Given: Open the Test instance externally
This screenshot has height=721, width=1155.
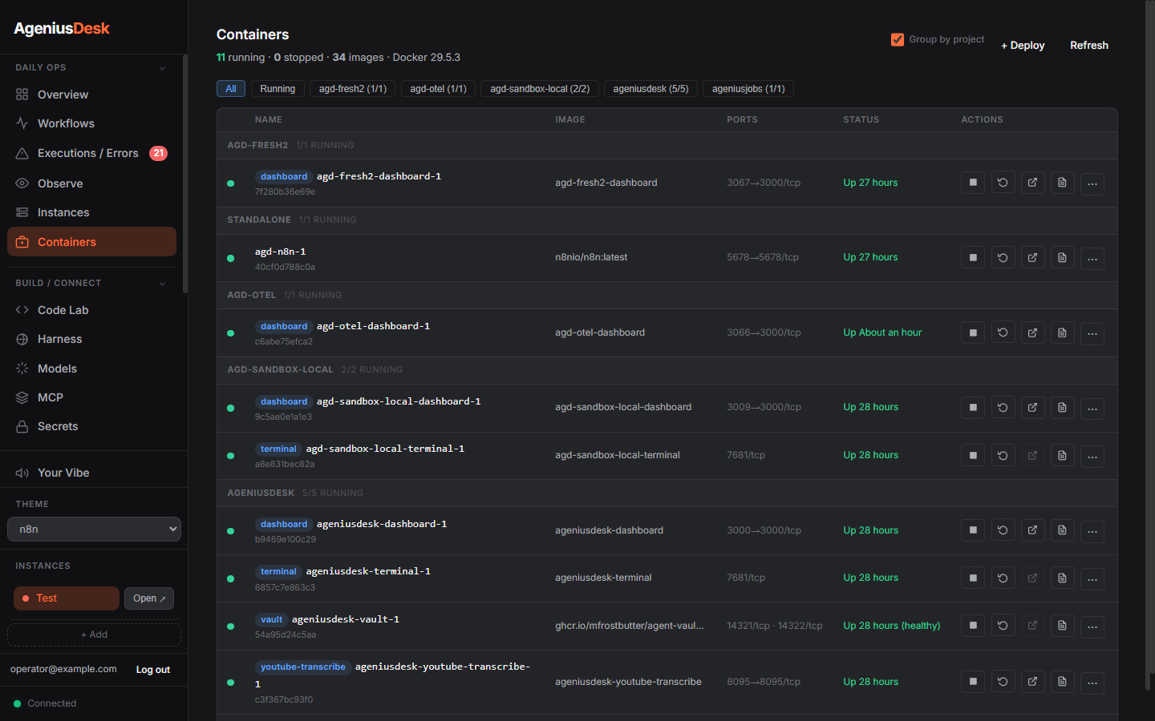Looking at the screenshot, I should pos(149,598).
